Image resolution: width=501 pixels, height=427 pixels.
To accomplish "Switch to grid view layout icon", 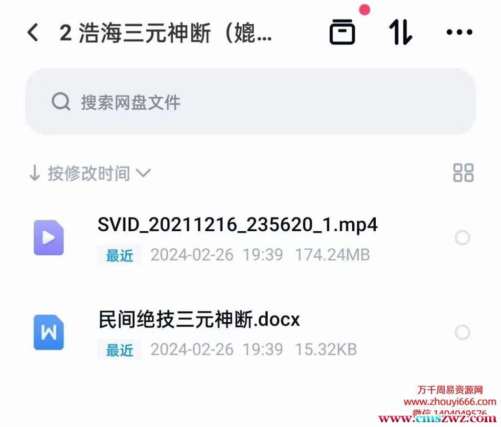I will click(463, 173).
